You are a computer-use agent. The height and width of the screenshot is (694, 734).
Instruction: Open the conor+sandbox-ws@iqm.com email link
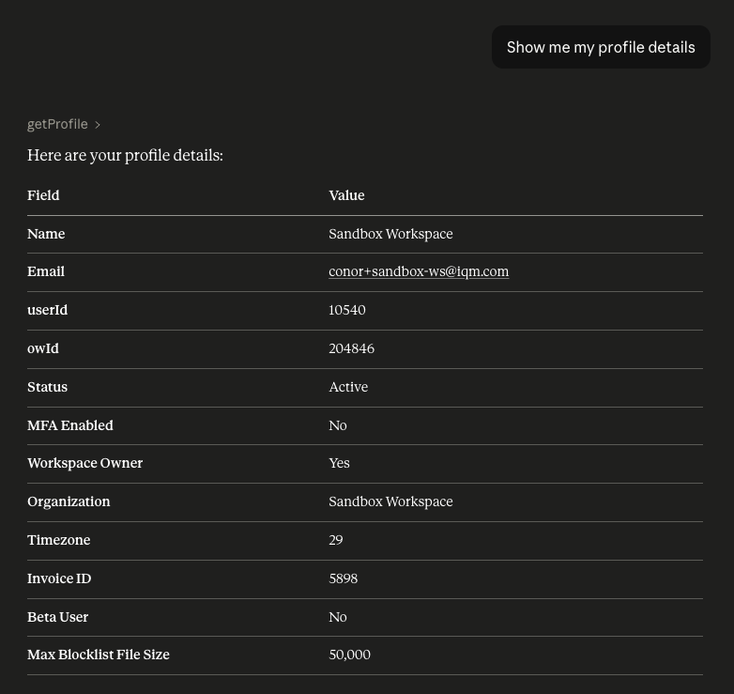(x=419, y=271)
